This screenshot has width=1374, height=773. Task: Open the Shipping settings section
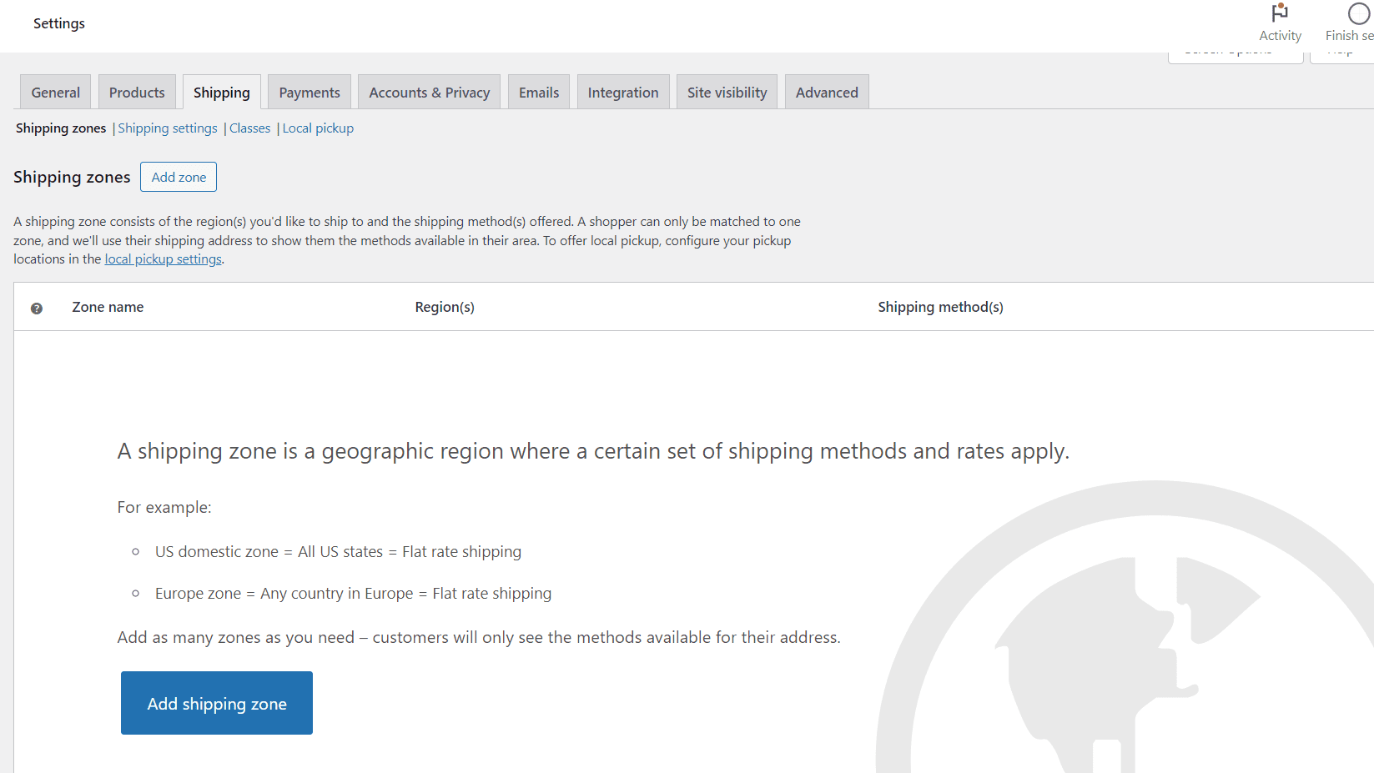(167, 128)
